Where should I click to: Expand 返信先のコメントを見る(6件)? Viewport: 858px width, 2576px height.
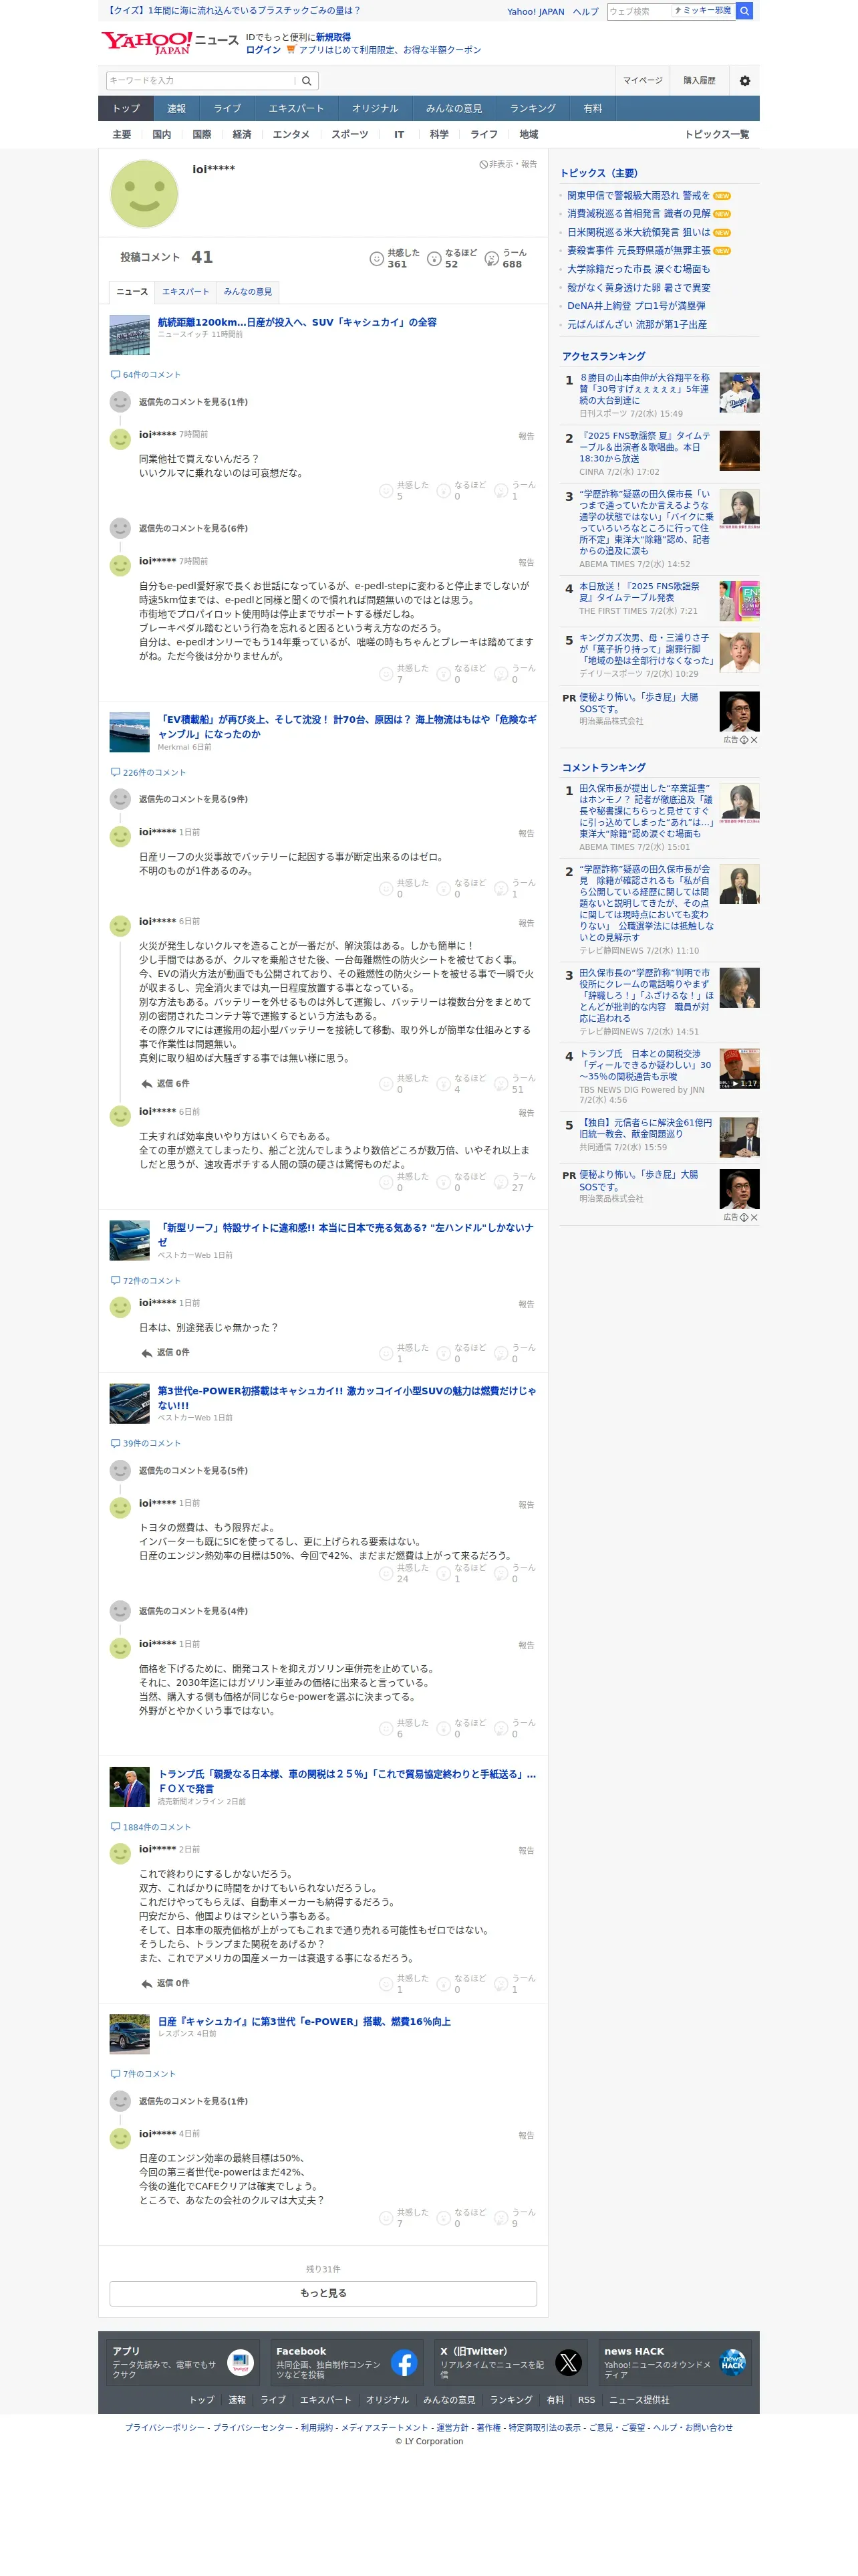click(192, 528)
